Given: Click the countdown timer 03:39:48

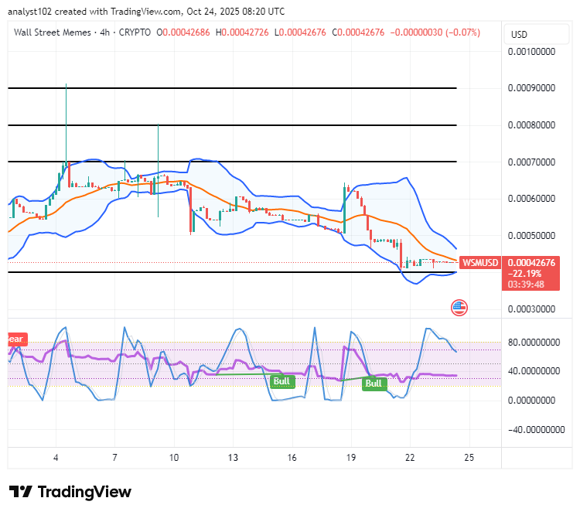Looking at the screenshot, I should point(526,285).
